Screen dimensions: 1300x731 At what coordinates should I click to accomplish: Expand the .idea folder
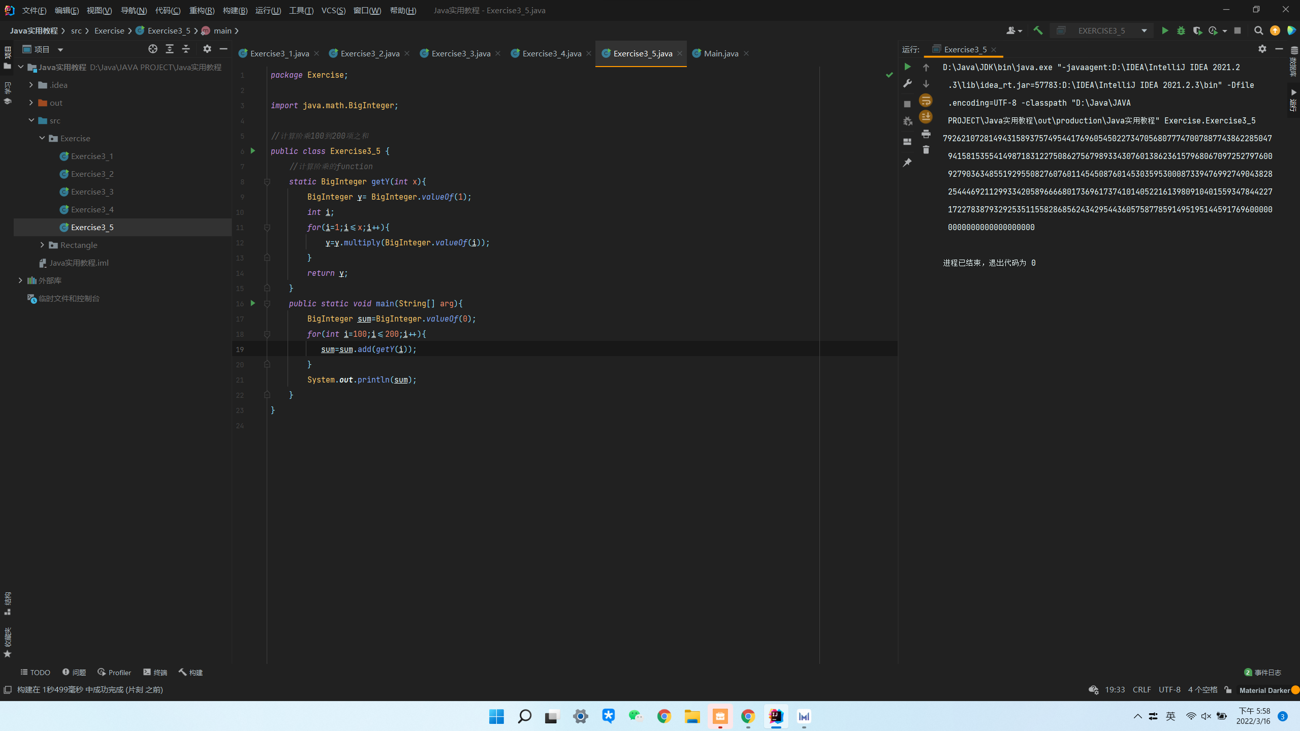coord(31,85)
